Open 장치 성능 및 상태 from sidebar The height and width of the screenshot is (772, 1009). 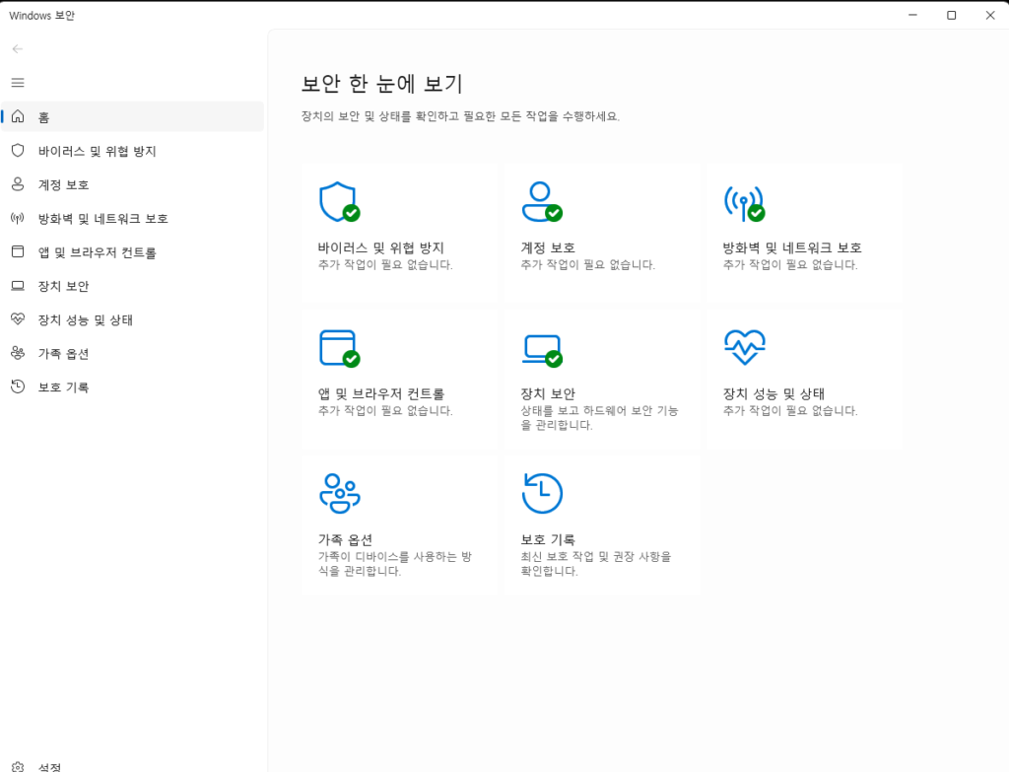point(133,319)
